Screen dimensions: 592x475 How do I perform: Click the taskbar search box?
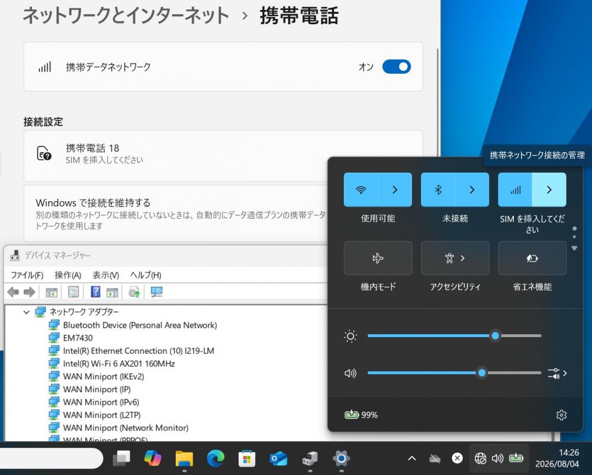coord(51,458)
